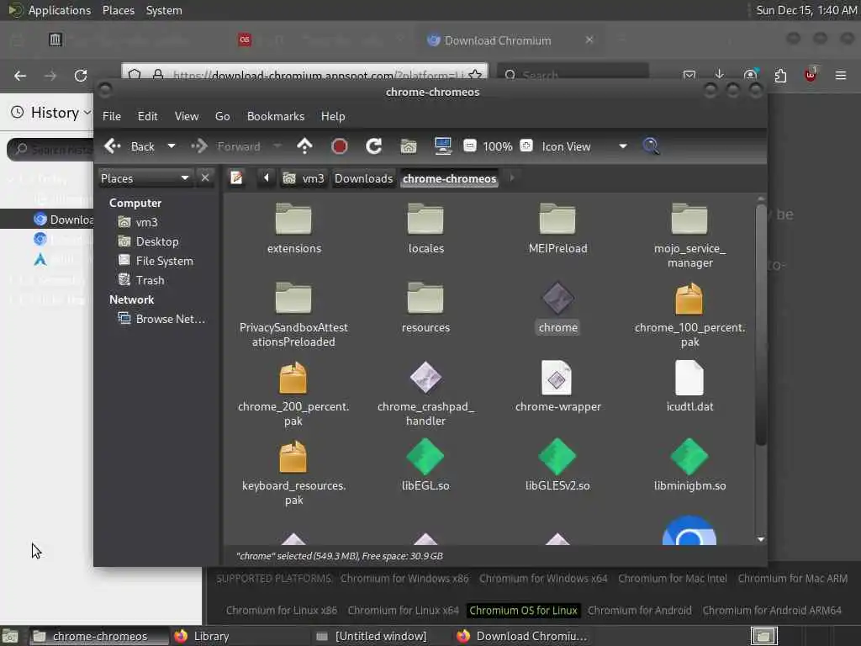Expand the Places sidebar selector

(145, 178)
